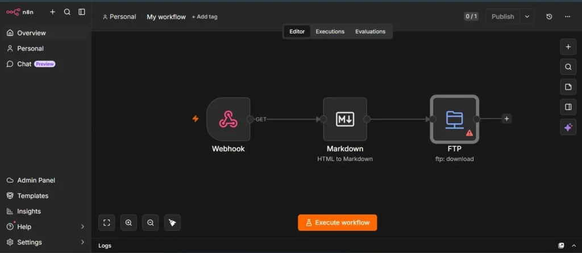582x253 pixels.
Task: Add a node after FTP with plus
Action: coord(506,119)
